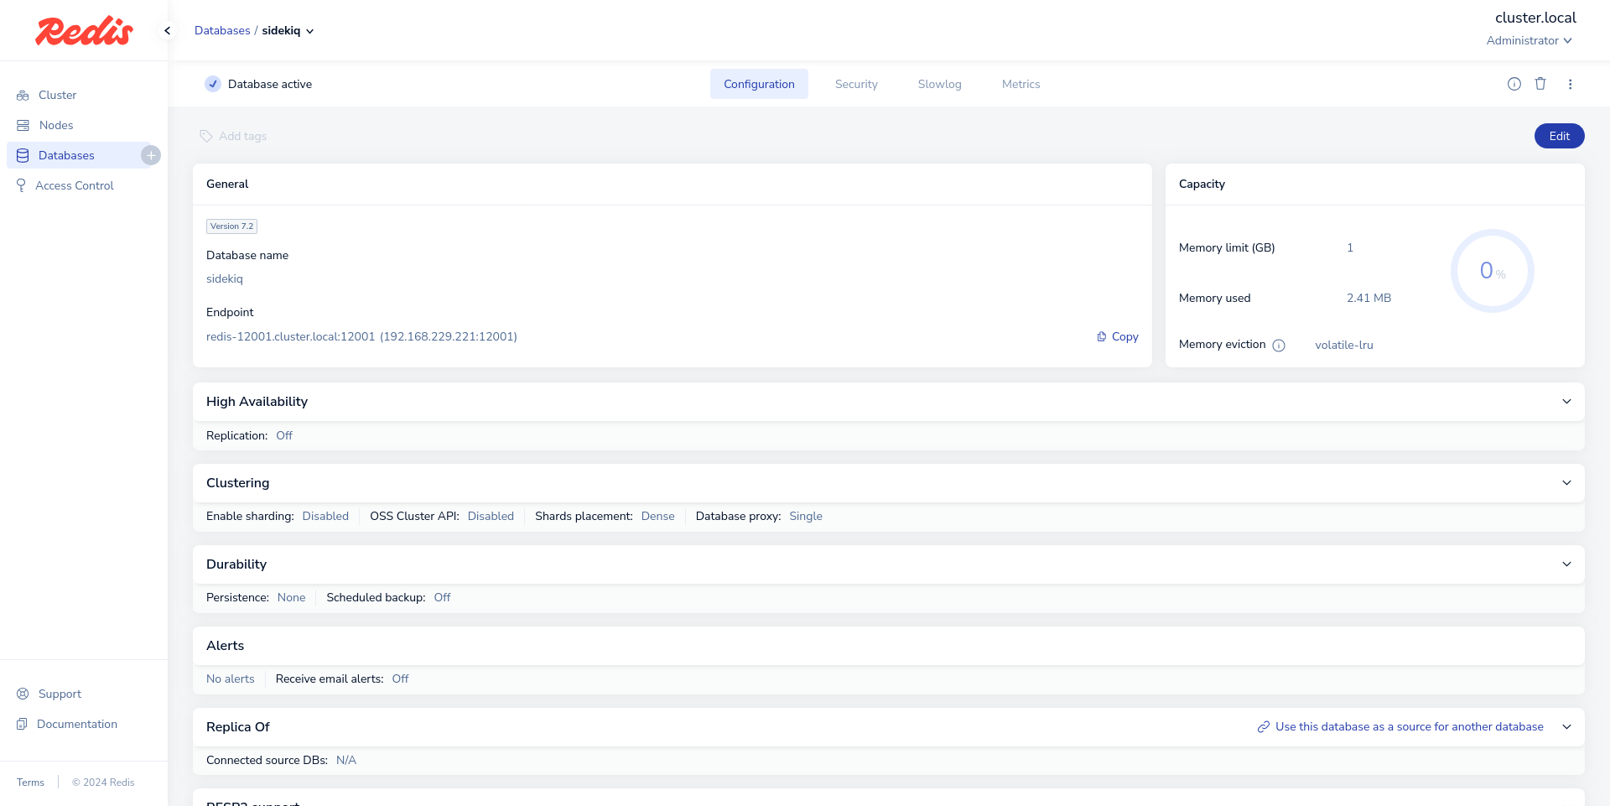The height and width of the screenshot is (806, 1610).
Task: Click the Support lifebuoy icon
Action: tap(23, 694)
